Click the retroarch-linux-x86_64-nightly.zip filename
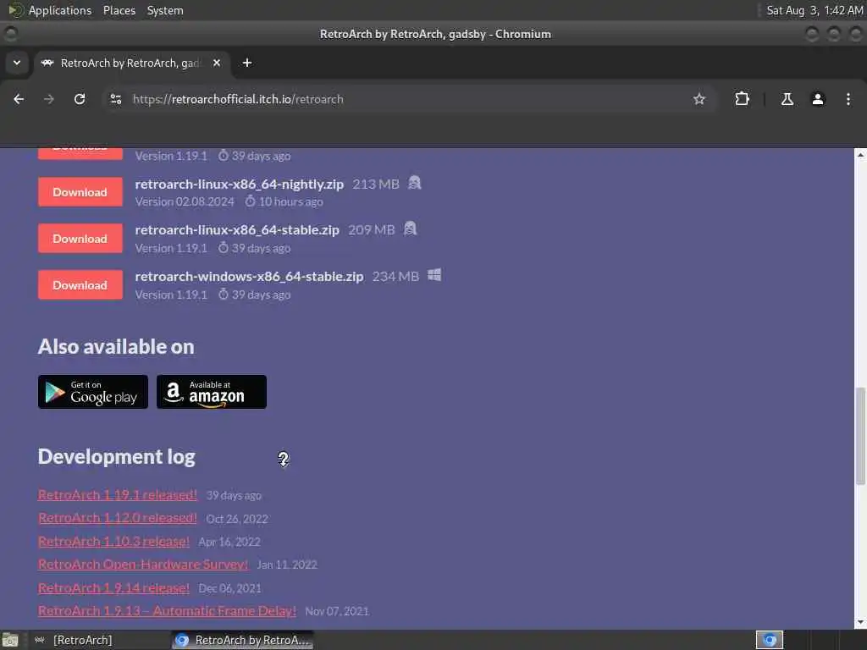Image resolution: width=867 pixels, height=650 pixels. pos(240,184)
